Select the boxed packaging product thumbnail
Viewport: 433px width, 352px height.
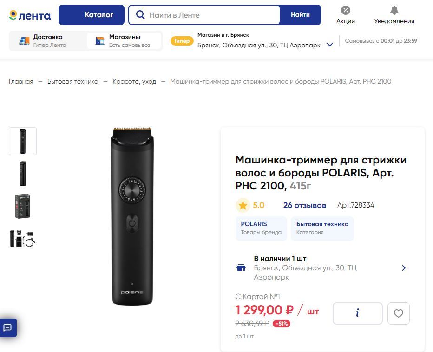click(x=23, y=206)
